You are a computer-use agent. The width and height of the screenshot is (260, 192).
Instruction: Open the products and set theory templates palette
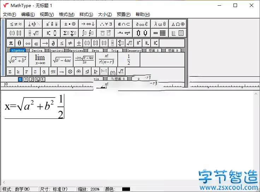click(x=142, y=33)
